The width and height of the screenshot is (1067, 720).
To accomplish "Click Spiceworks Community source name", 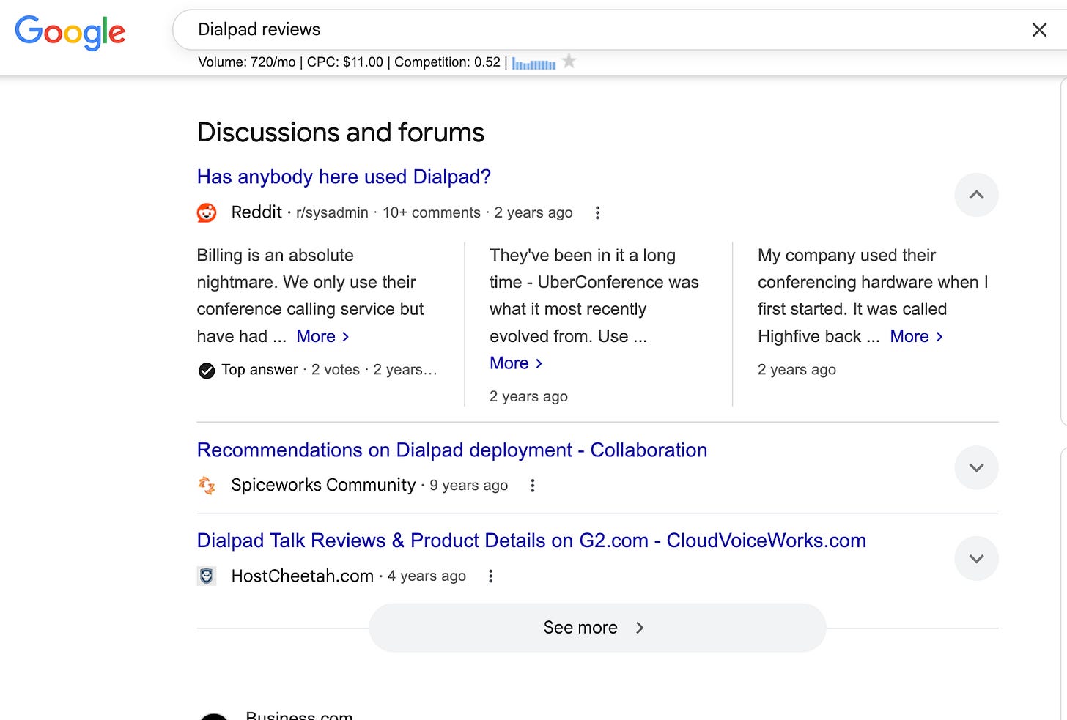I will click(323, 485).
